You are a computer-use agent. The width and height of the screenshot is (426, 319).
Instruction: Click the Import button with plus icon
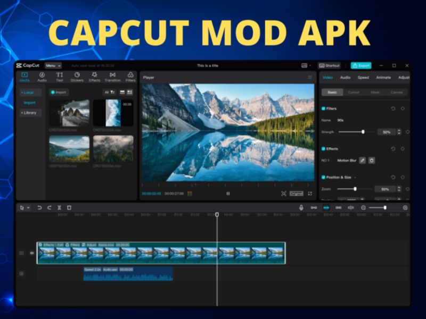coord(59,92)
